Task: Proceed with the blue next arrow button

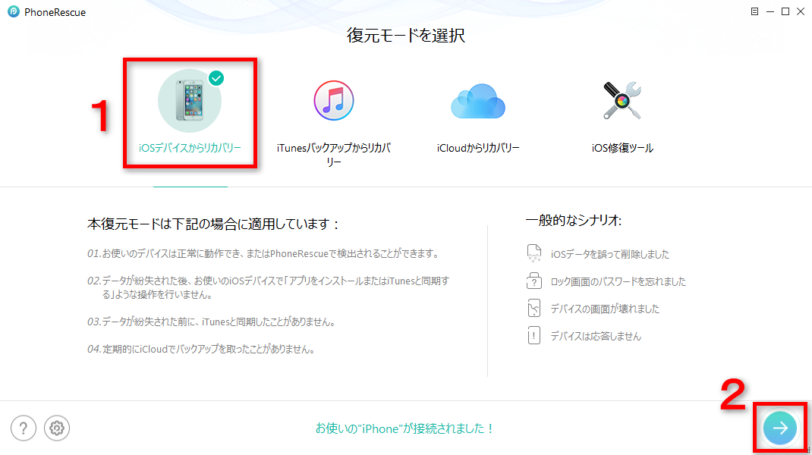Action: tap(780, 428)
